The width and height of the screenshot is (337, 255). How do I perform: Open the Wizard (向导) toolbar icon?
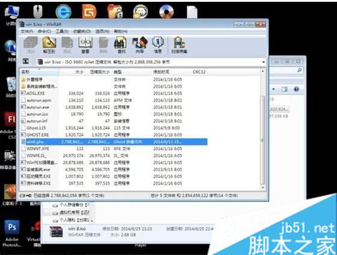tap(140, 45)
